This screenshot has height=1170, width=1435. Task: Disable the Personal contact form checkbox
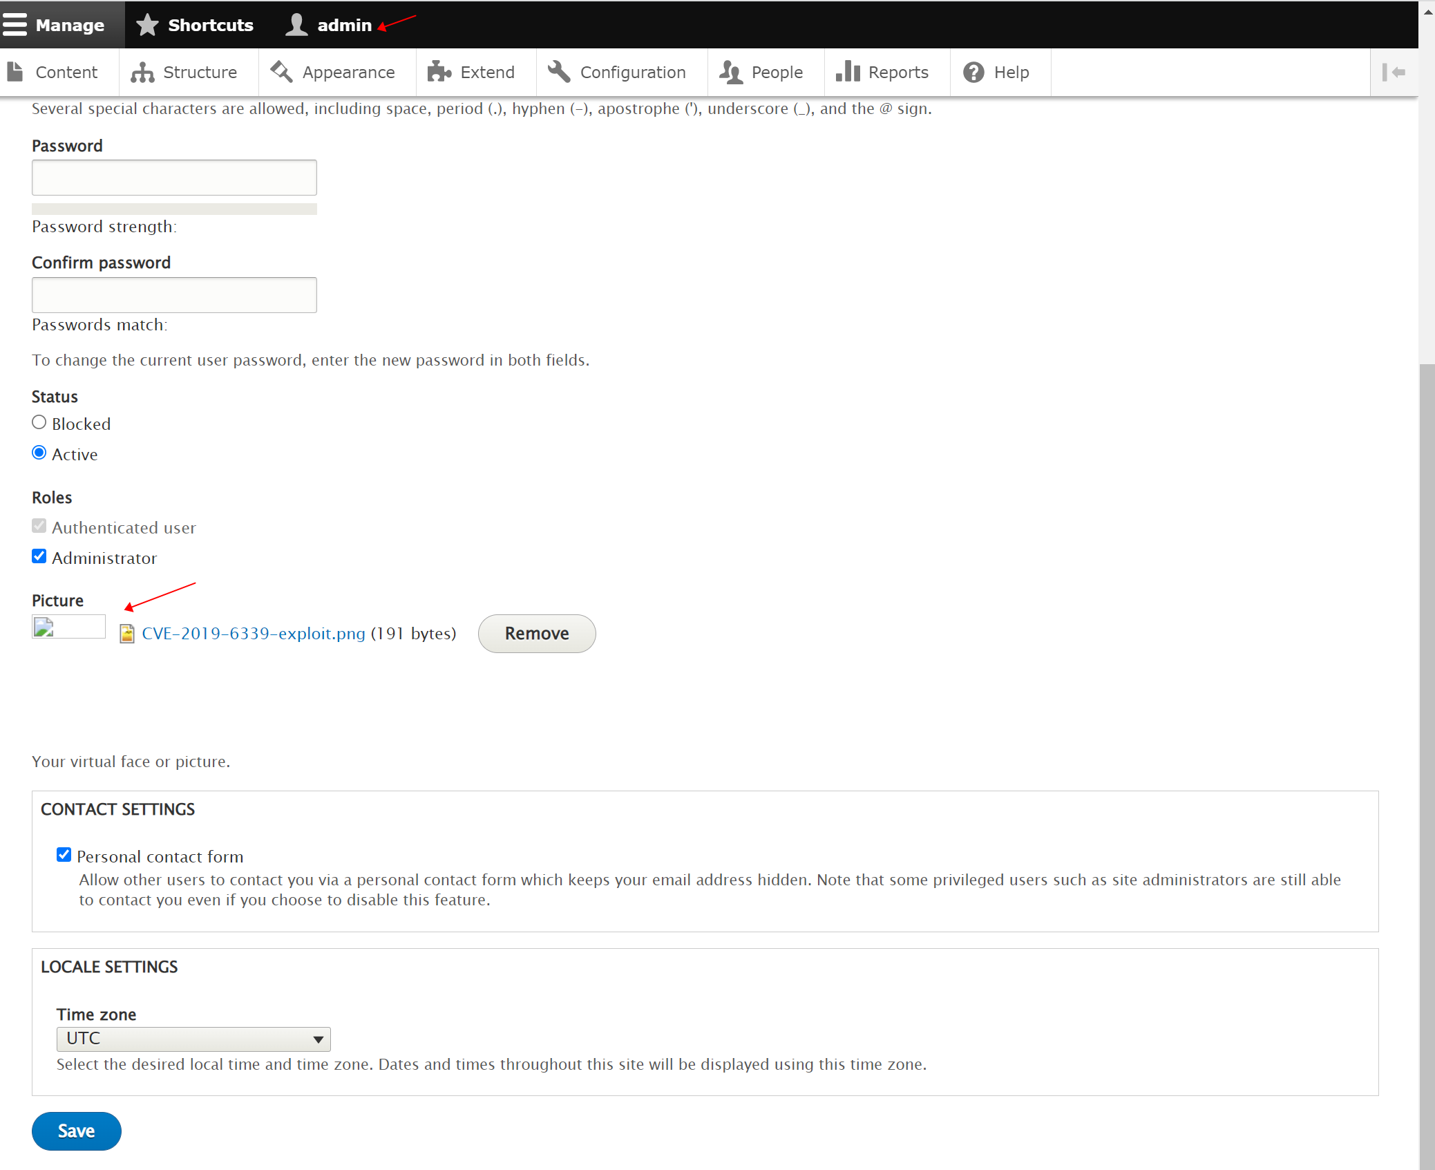[x=64, y=855]
